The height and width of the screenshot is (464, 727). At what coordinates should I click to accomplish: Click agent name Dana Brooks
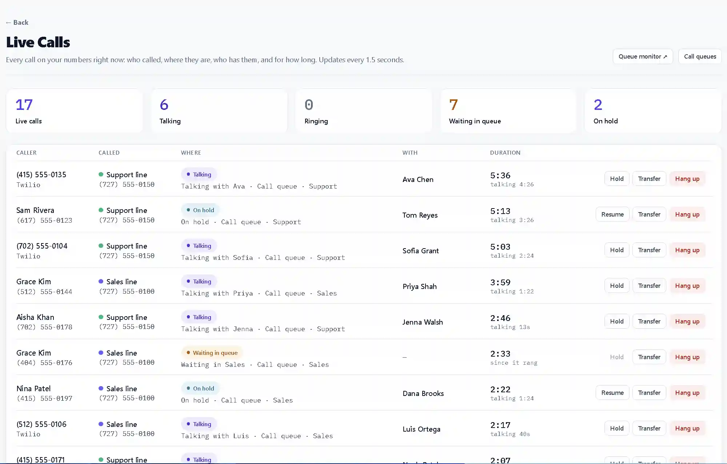coord(423,393)
